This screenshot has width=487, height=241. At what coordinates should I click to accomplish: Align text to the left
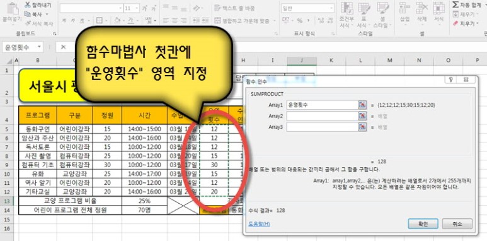pos(166,21)
